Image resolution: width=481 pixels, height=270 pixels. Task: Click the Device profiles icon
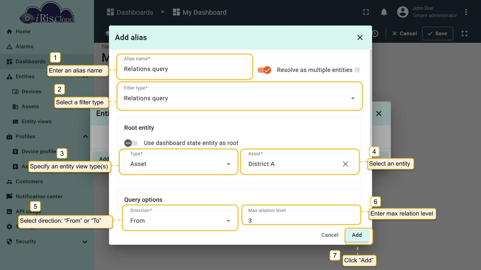(x=15, y=151)
